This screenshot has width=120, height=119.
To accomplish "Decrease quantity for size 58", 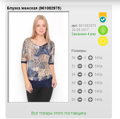I will click(x=80, y=91).
